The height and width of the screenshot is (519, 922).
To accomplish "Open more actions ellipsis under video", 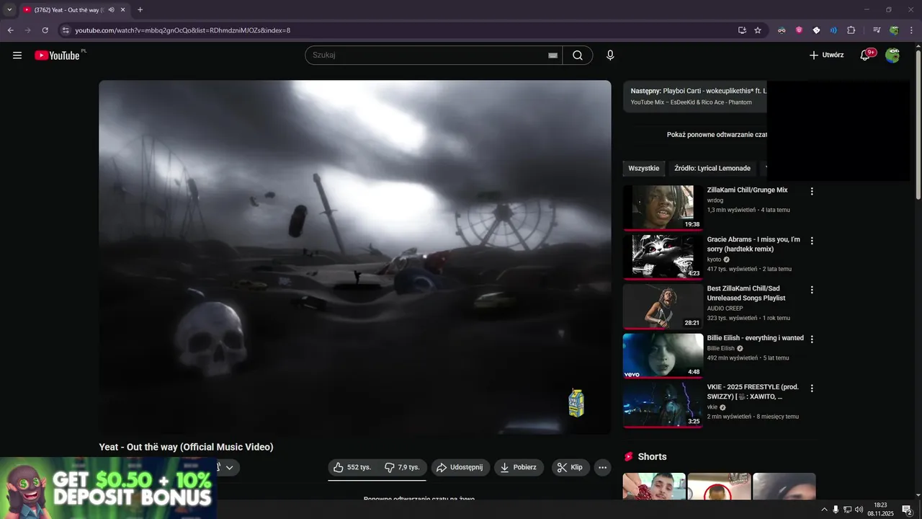I will [x=603, y=467].
